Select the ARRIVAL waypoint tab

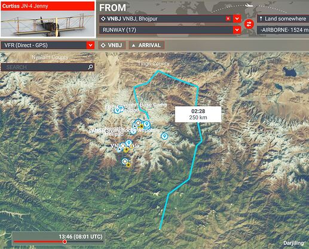[x=146, y=45]
